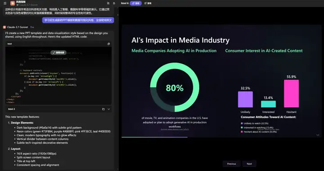Click the 'AI's Impact in Media Industry' title
Screen dimensions: 324x171
click(180, 40)
